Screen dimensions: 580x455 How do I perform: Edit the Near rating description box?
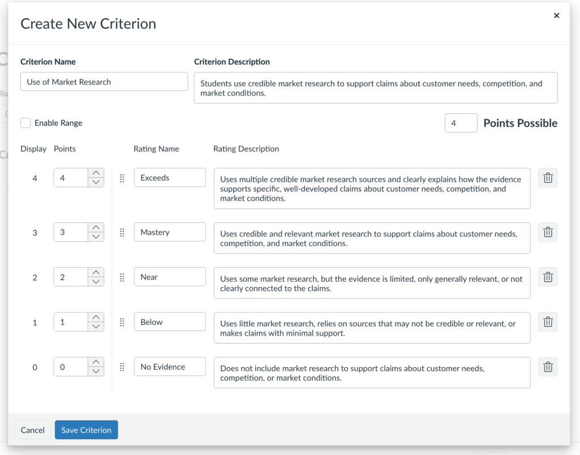click(372, 283)
